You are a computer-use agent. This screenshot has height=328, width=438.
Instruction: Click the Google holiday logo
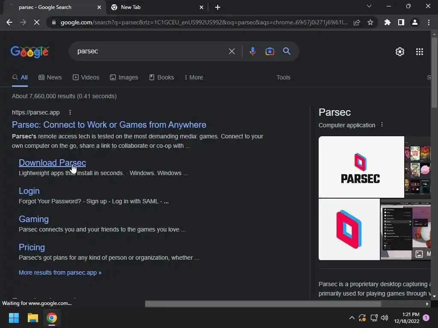click(x=30, y=52)
